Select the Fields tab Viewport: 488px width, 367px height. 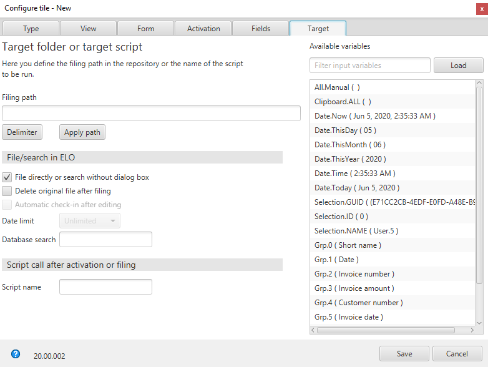pyautogui.click(x=261, y=29)
